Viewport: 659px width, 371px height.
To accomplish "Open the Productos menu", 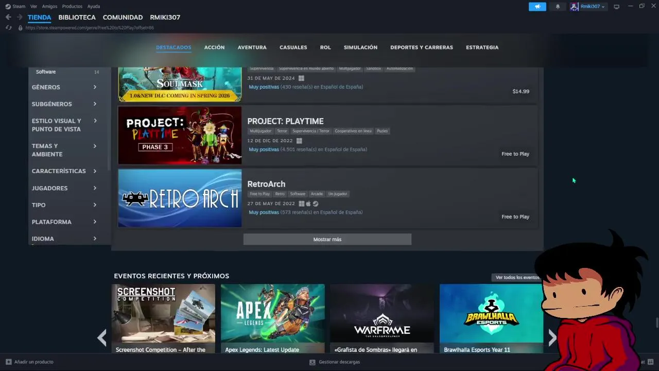I will (x=72, y=6).
